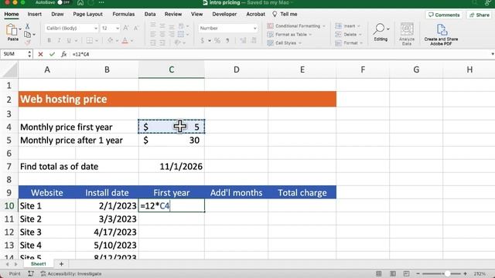This screenshot has height=278, width=495.
Task: Apply Percent Style format
Action: tap(217, 40)
